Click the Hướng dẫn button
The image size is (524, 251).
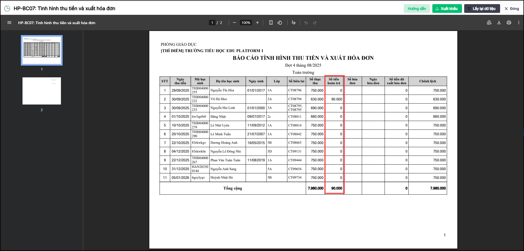pos(417,9)
